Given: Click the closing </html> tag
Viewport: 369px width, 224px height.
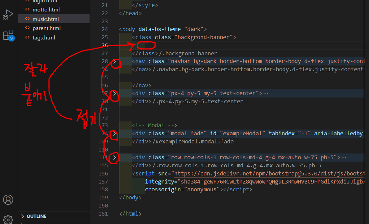Looking at the screenshot, I should pos(130,214).
